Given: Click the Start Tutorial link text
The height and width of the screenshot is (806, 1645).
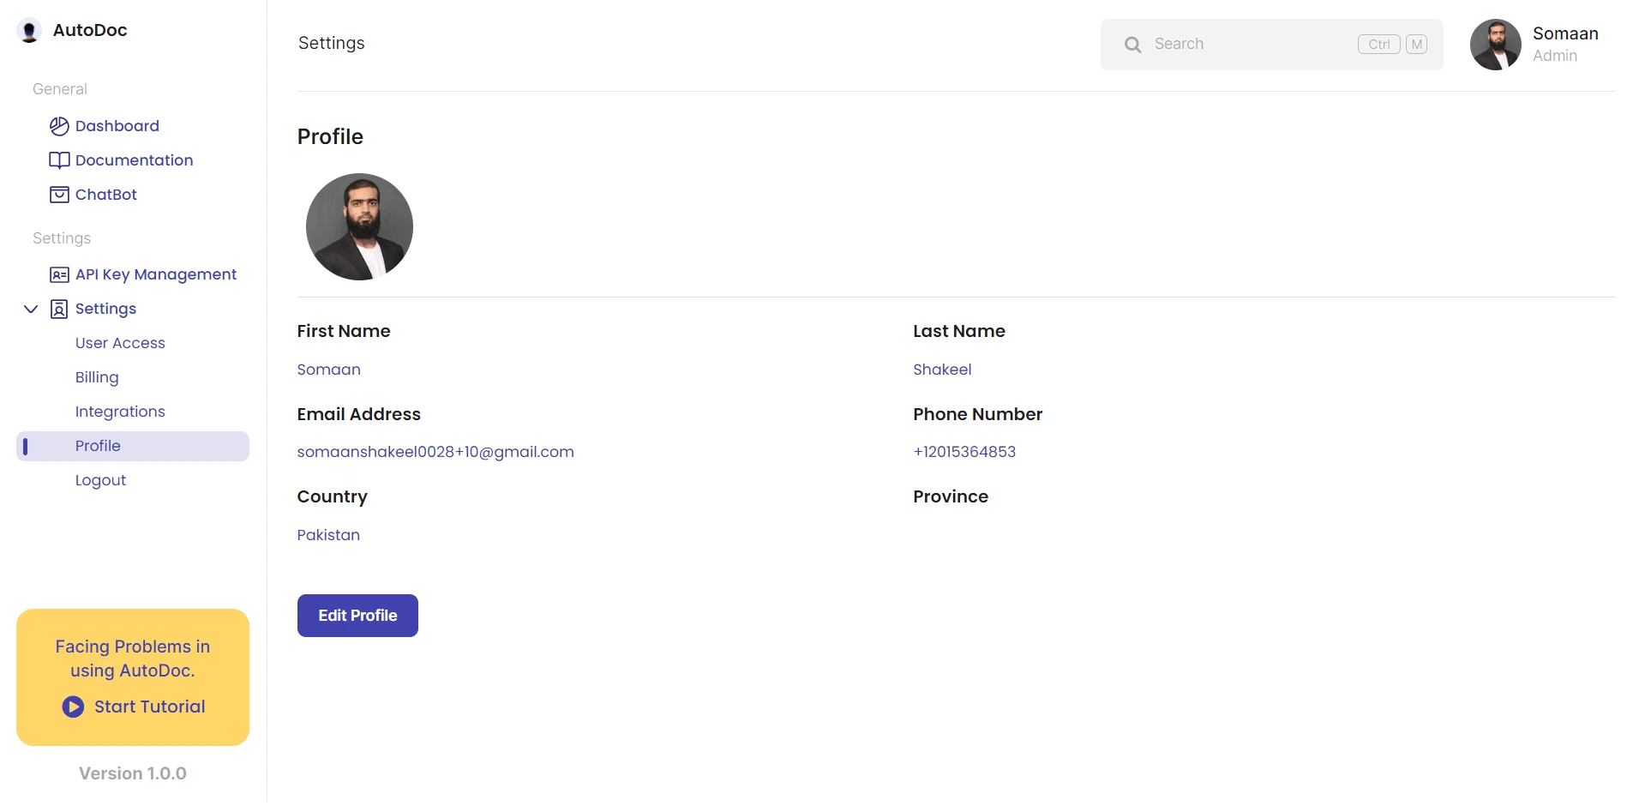Looking at the screenshot, I should click(149, 707).
